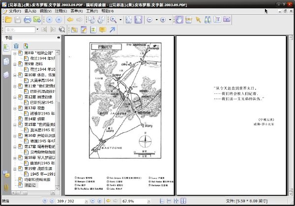Click the zoom in plus icon
The height and width of the screenshot is (206, 295).
[163, 20]
